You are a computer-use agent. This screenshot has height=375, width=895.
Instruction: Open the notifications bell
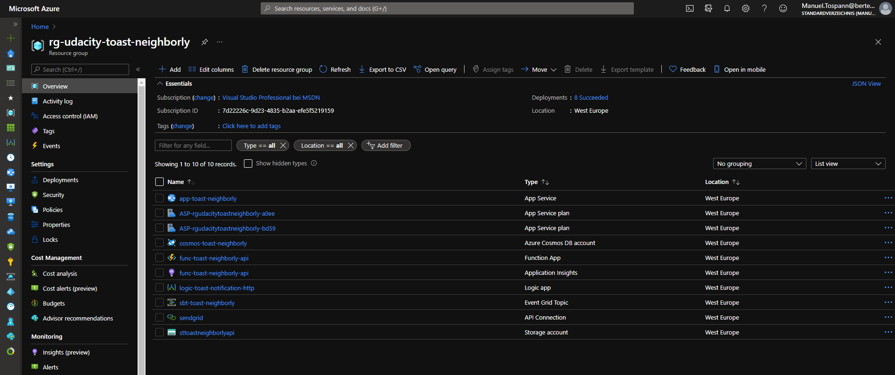727,8
